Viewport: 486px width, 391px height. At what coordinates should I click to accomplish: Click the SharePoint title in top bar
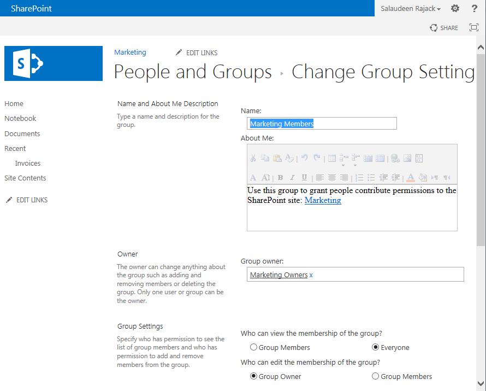coord(31,8)
